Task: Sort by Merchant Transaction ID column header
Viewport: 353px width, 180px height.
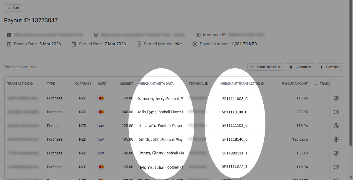Action: pyautogui.click(x=242, y=84)
